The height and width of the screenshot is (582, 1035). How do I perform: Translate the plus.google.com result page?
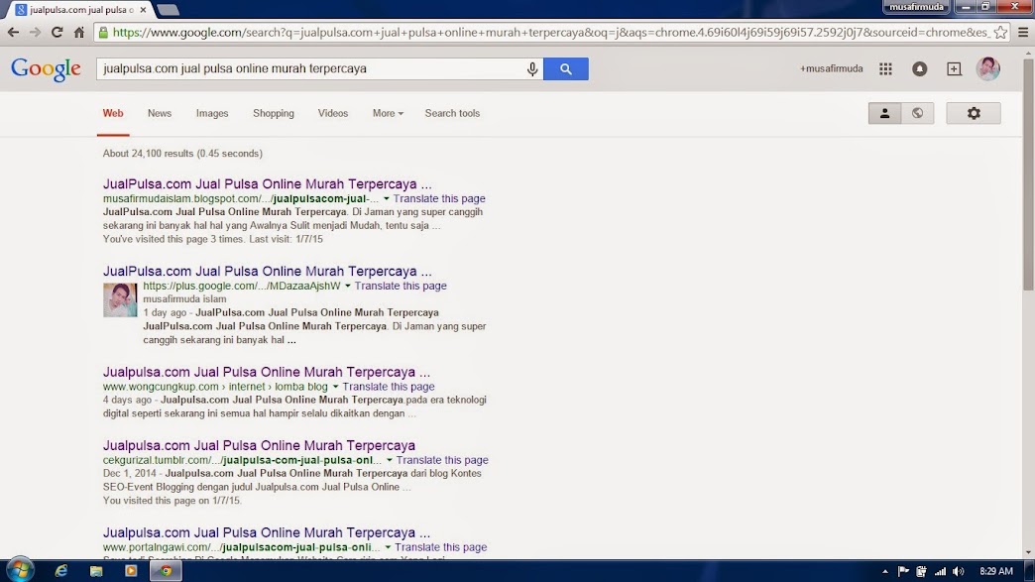tap(400, 286)
